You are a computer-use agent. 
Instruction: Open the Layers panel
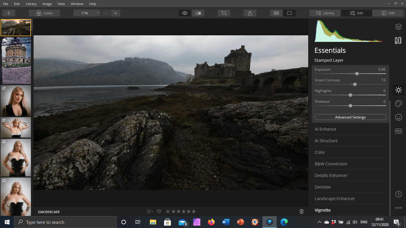coord(398,26)
